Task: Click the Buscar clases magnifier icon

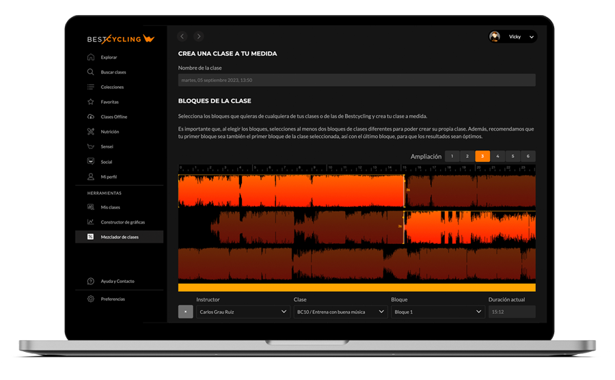Action: coord(91,72)
